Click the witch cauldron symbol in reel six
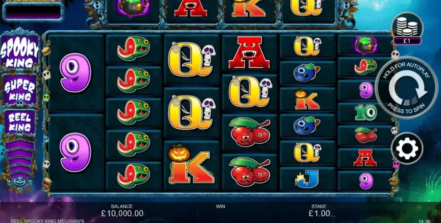 pos(366,45)
